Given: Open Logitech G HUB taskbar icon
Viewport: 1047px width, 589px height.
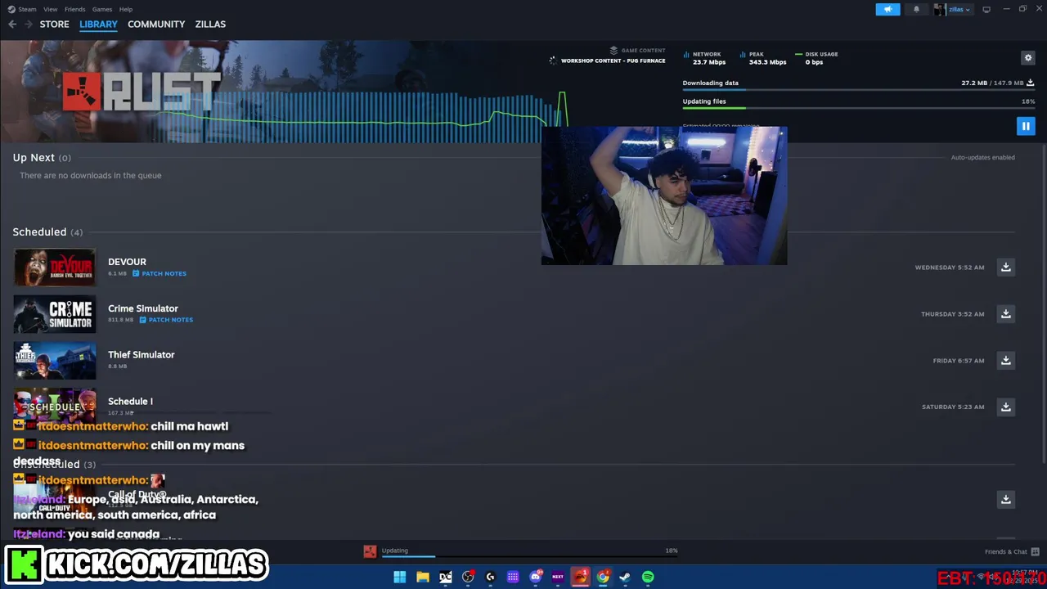Looking at the screenshot, I should [x=491, y=577].
